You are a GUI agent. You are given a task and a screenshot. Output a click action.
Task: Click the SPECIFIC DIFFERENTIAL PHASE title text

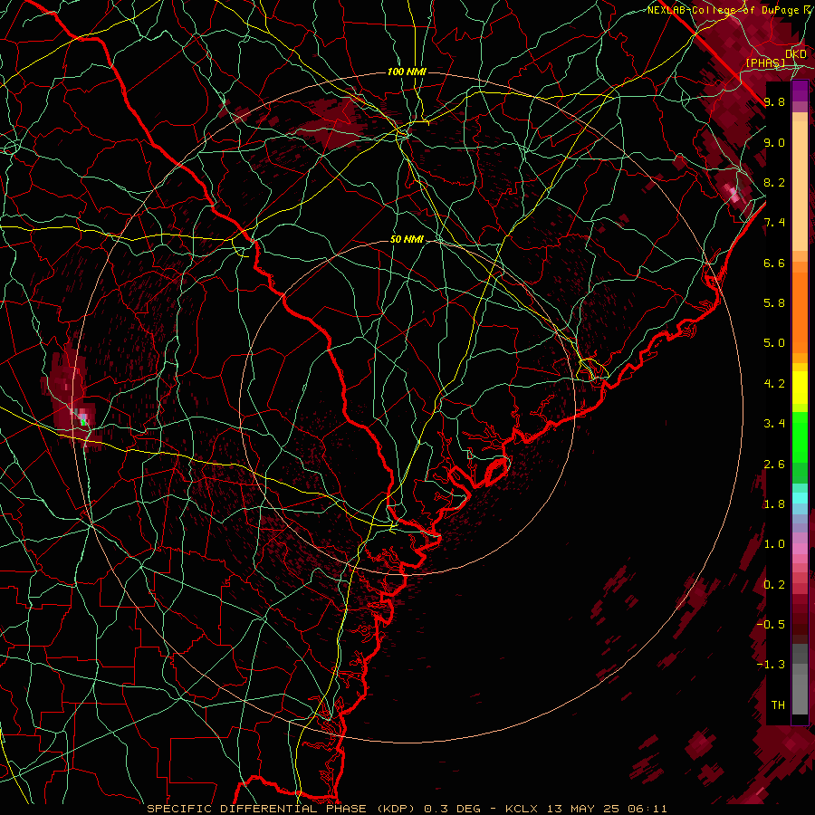[x=258, y=809]
